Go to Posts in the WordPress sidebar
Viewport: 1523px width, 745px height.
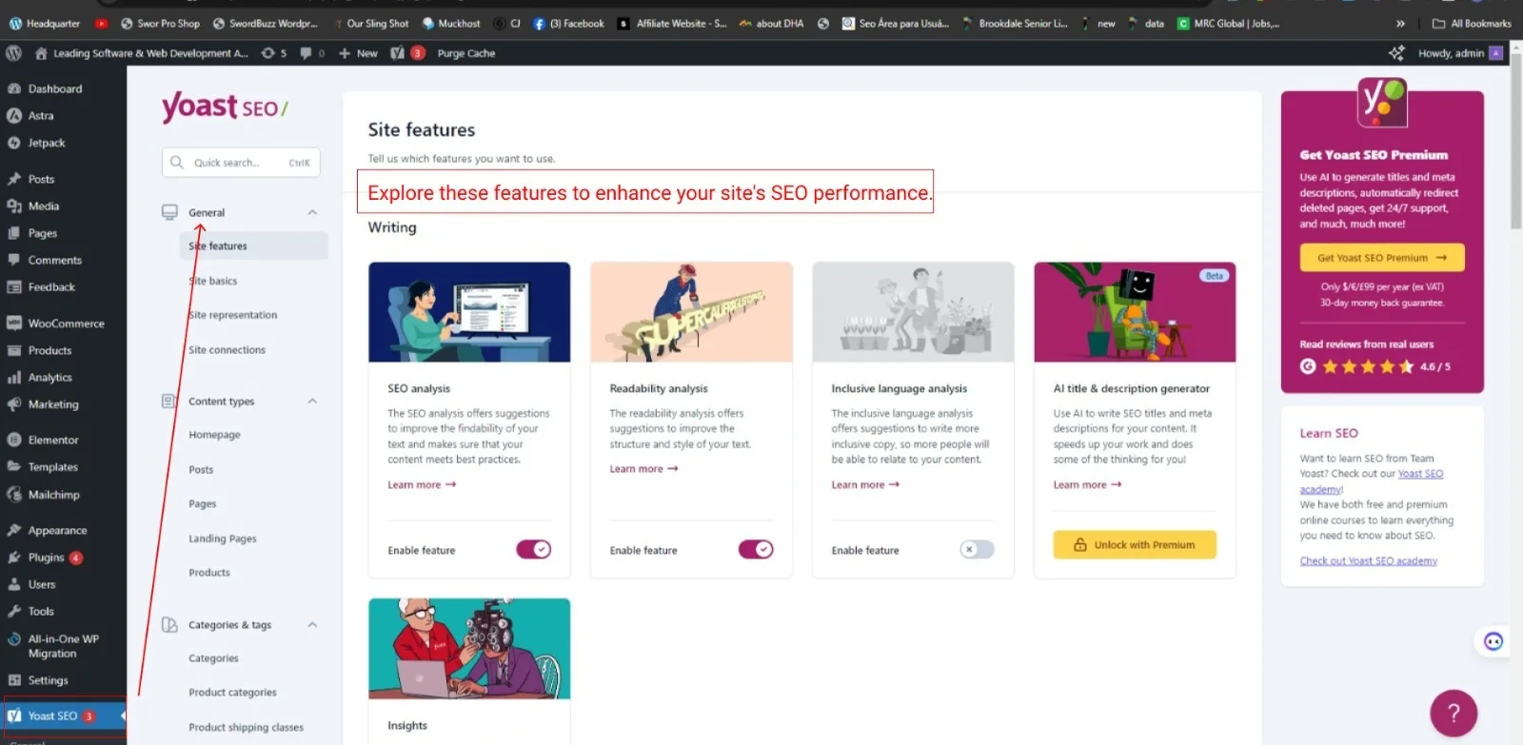(41, 179)
